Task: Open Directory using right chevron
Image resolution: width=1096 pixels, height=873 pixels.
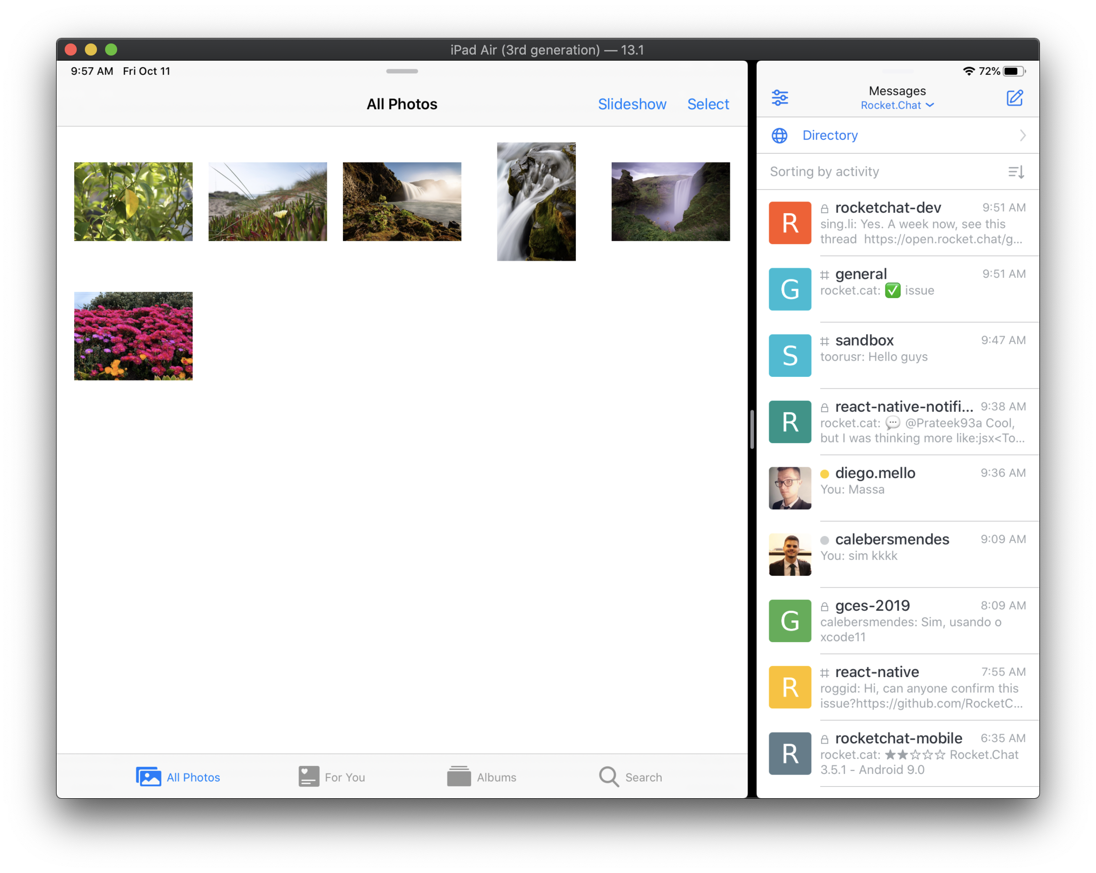Action: pyautogui.click(x=1022, y=135)
